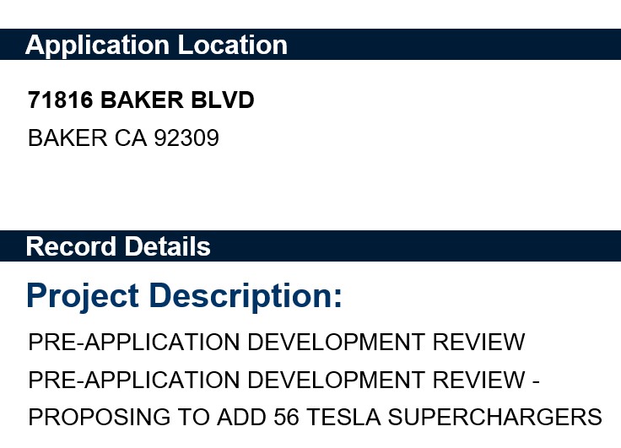Click the Project Description heading
621x448 pixels.
tap(185, 296)
